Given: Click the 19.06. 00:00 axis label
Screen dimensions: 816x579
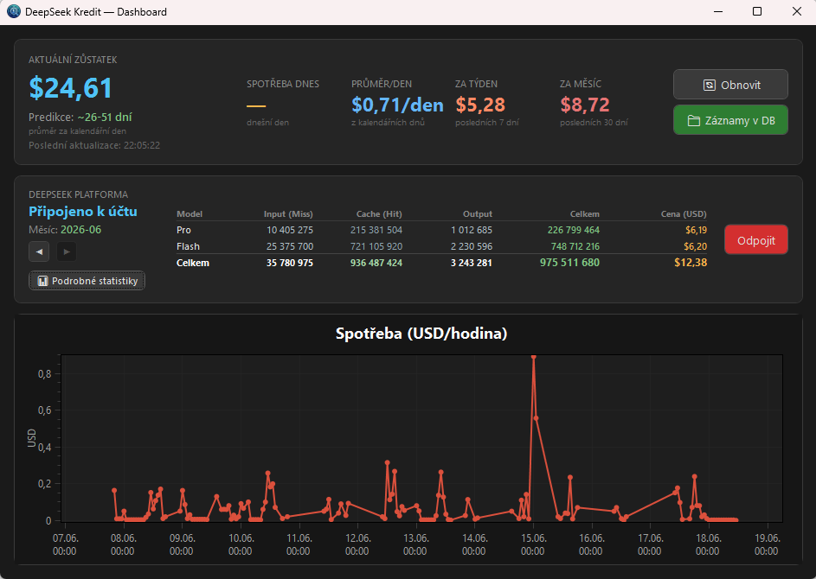Looking at the screenshot, I should pos(767,544).
